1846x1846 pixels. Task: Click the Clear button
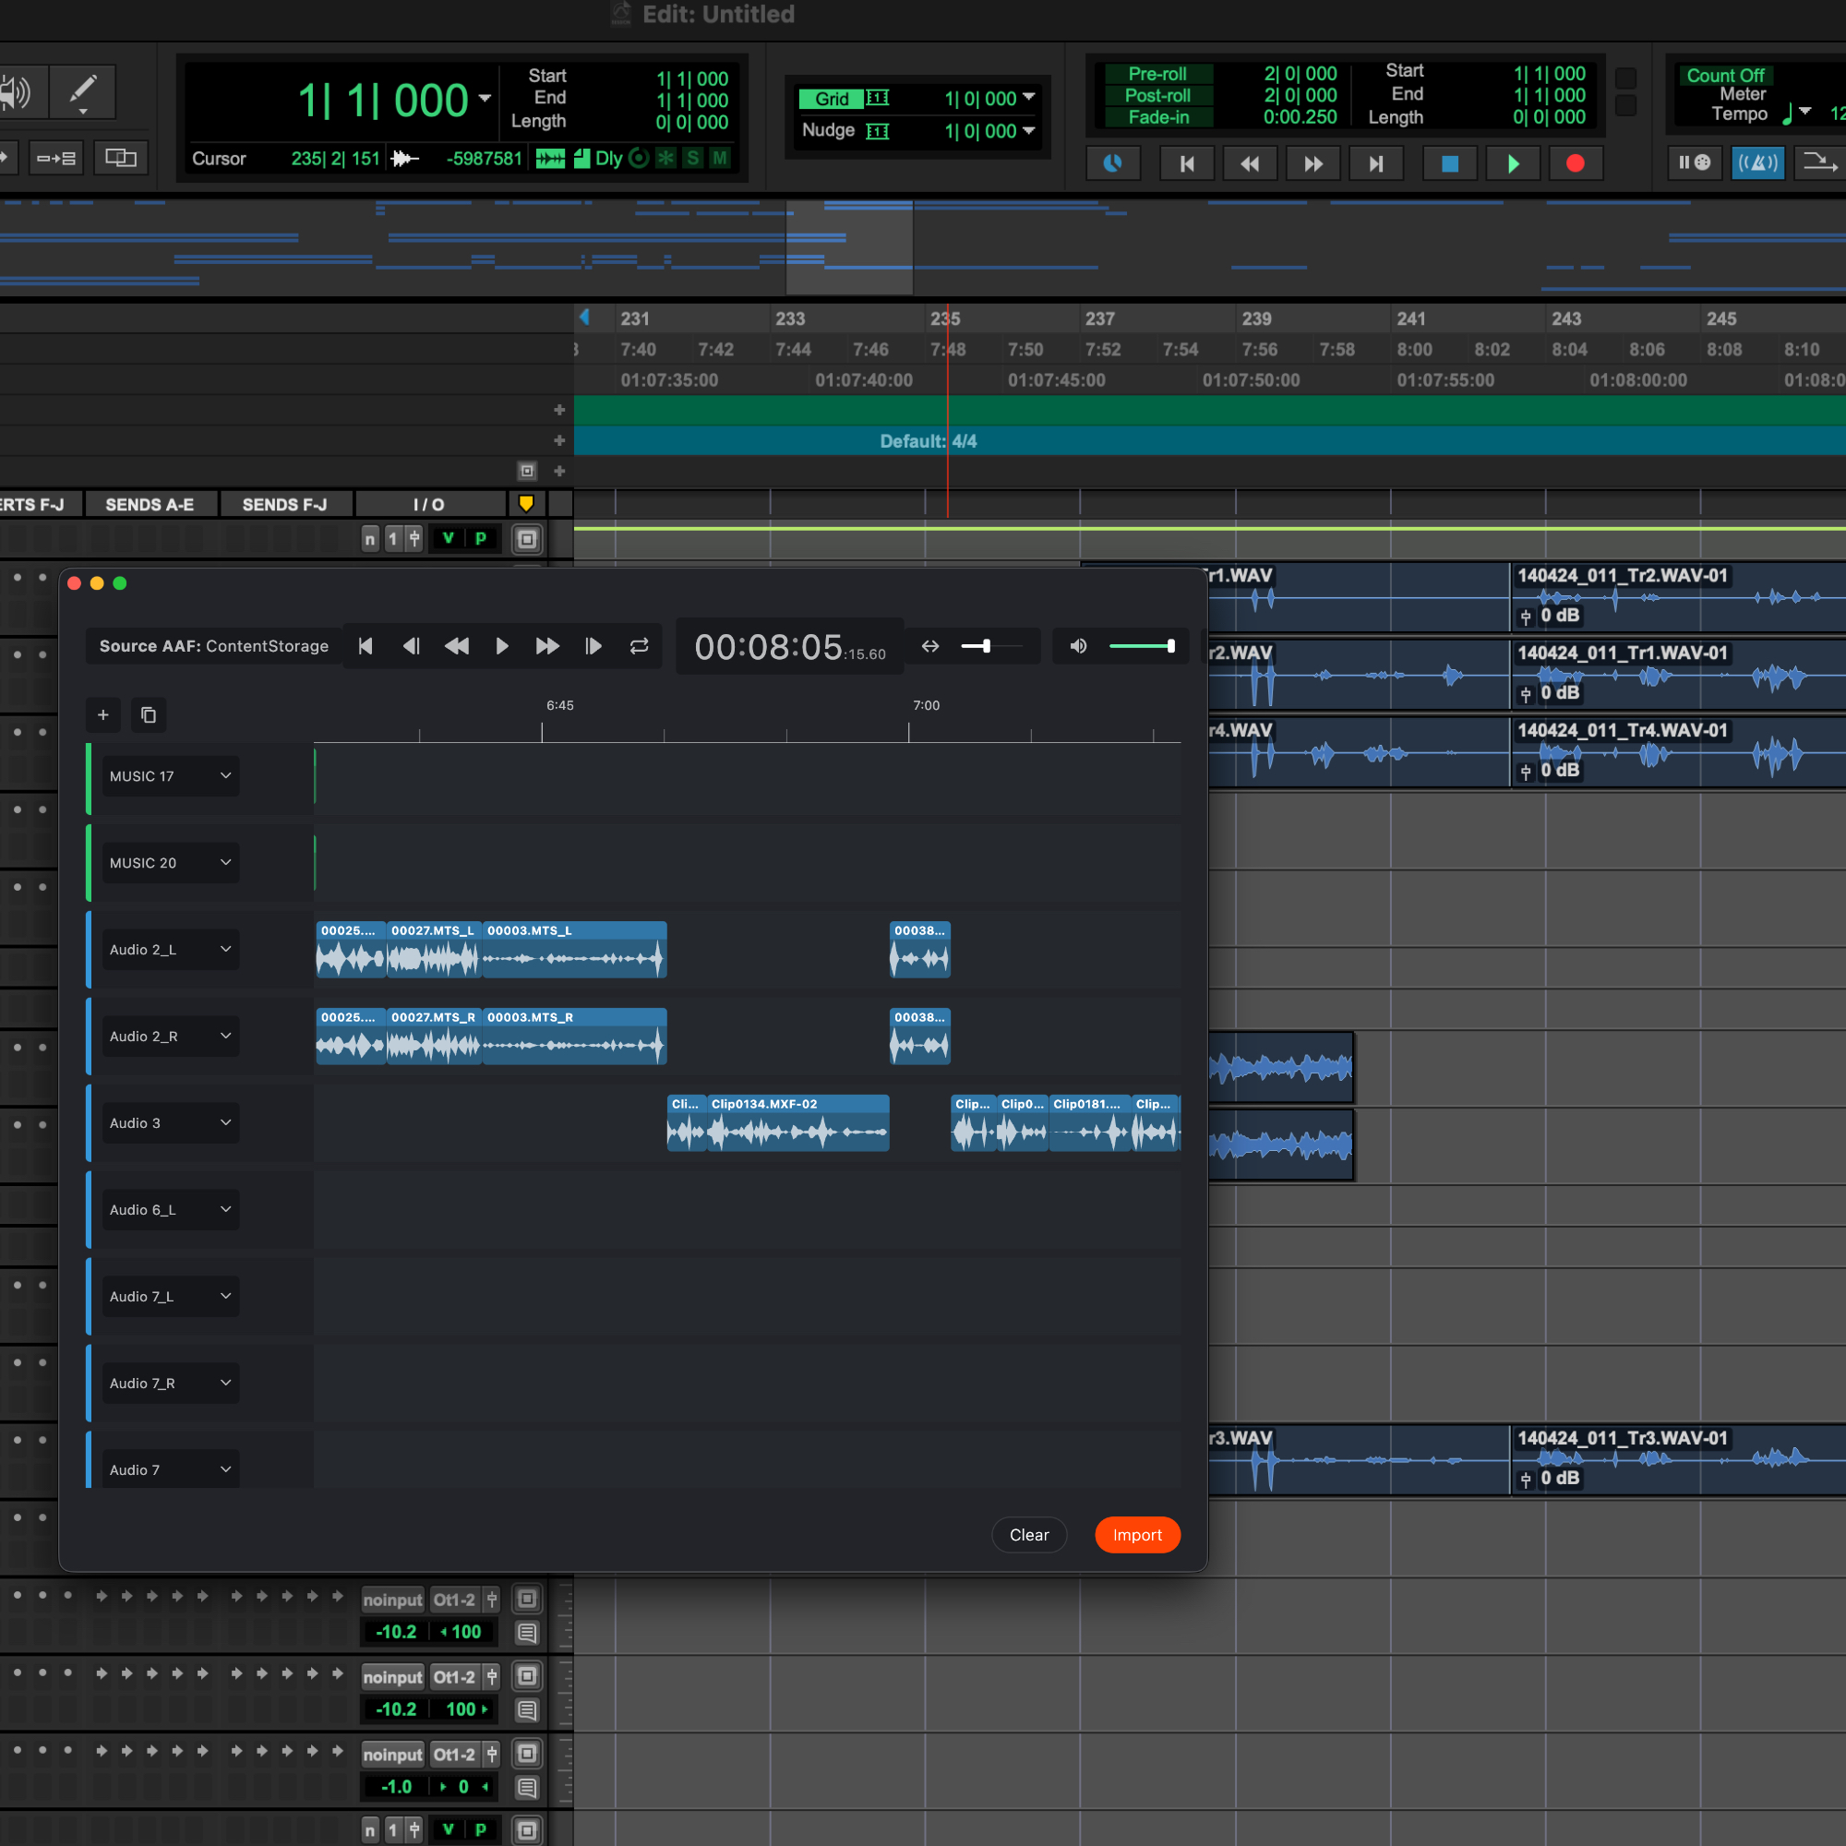[x=1029, y=1535]
